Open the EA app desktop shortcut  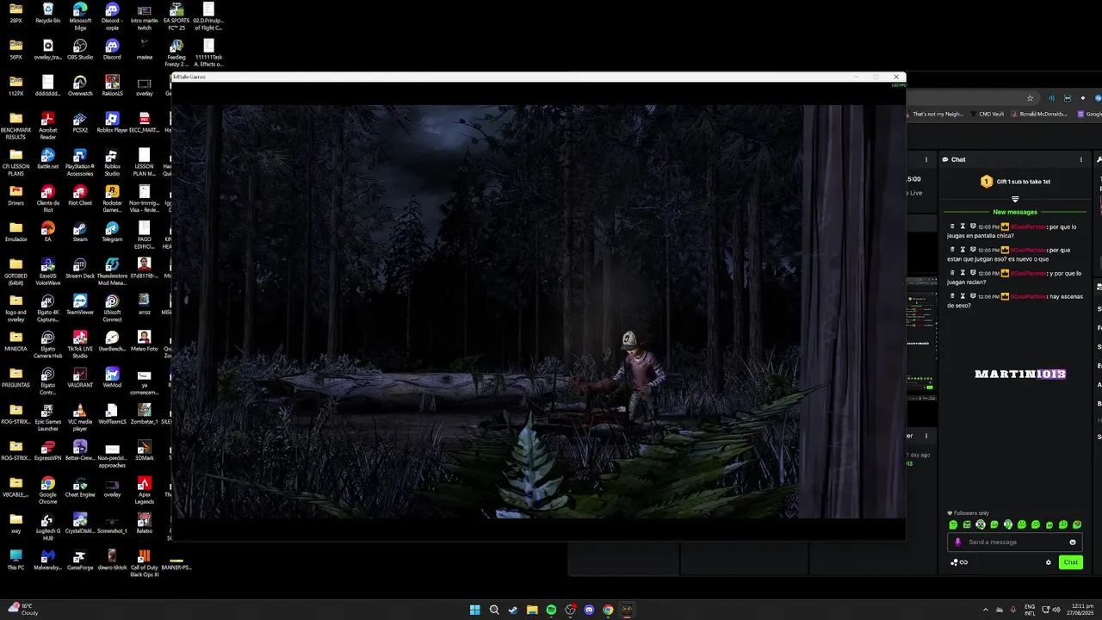point(47,230)
